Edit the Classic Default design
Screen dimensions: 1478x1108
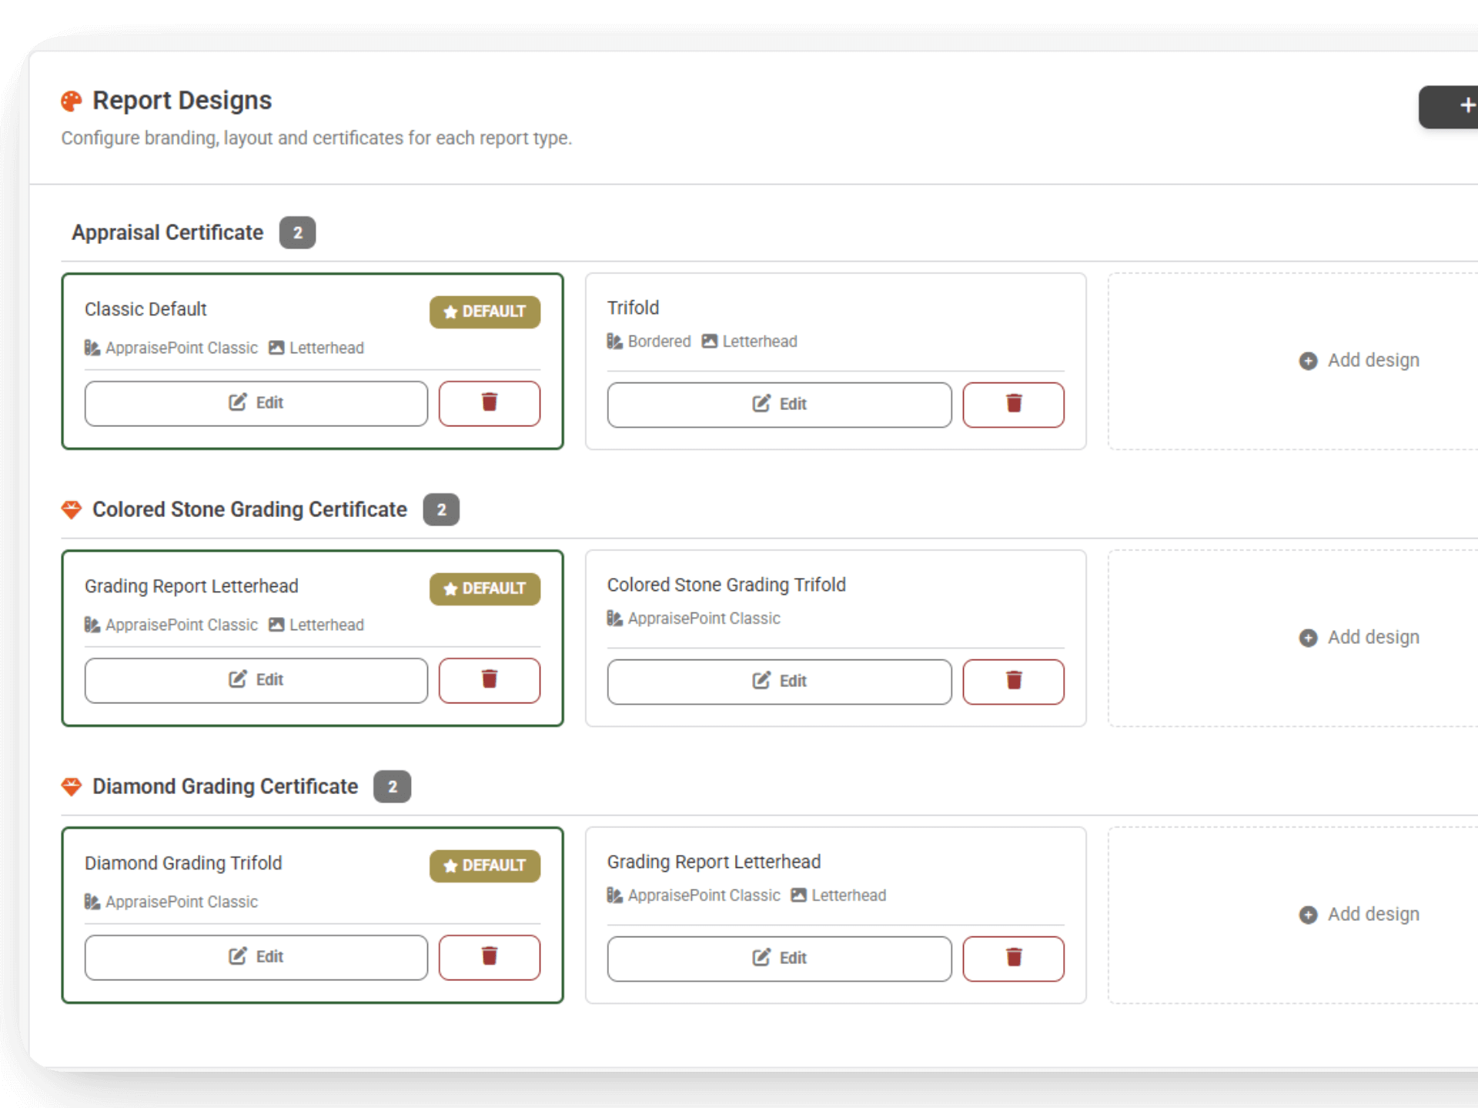[256, 402]
